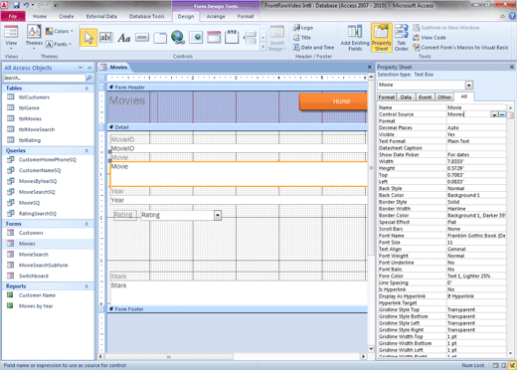Select the Switchboard form
This screenshot has width=517, height=370.
click(x=34, y=276)
